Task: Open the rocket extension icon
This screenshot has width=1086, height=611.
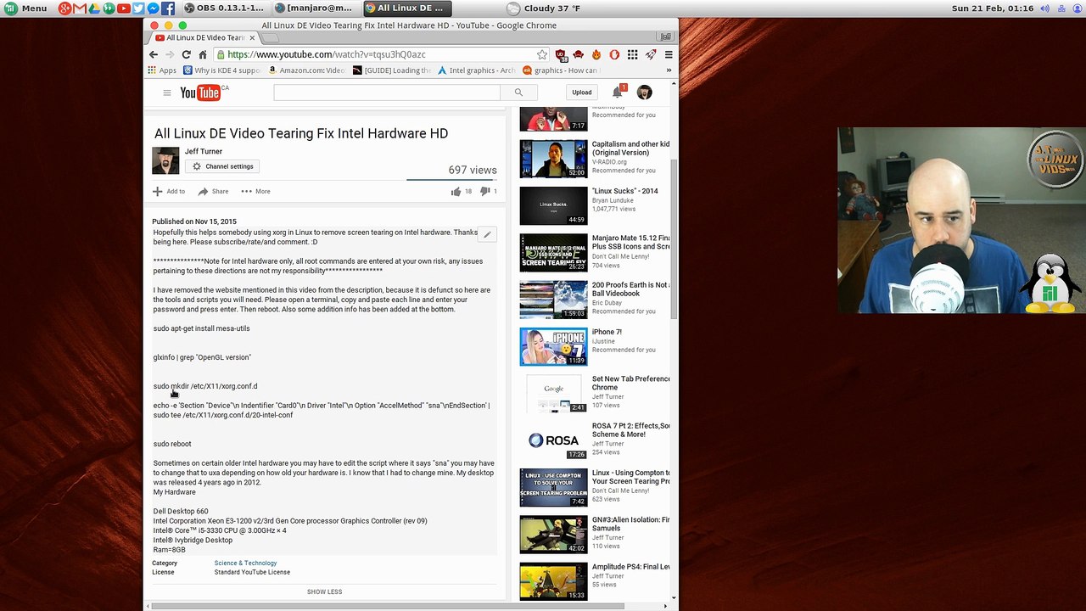Action: (x=651, y=54)
